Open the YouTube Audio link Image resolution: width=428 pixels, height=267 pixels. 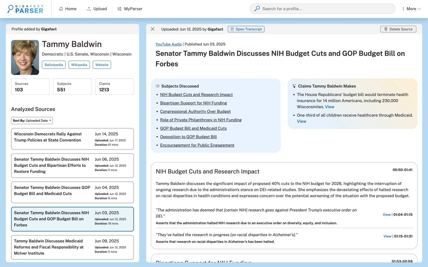click(169, 44)
